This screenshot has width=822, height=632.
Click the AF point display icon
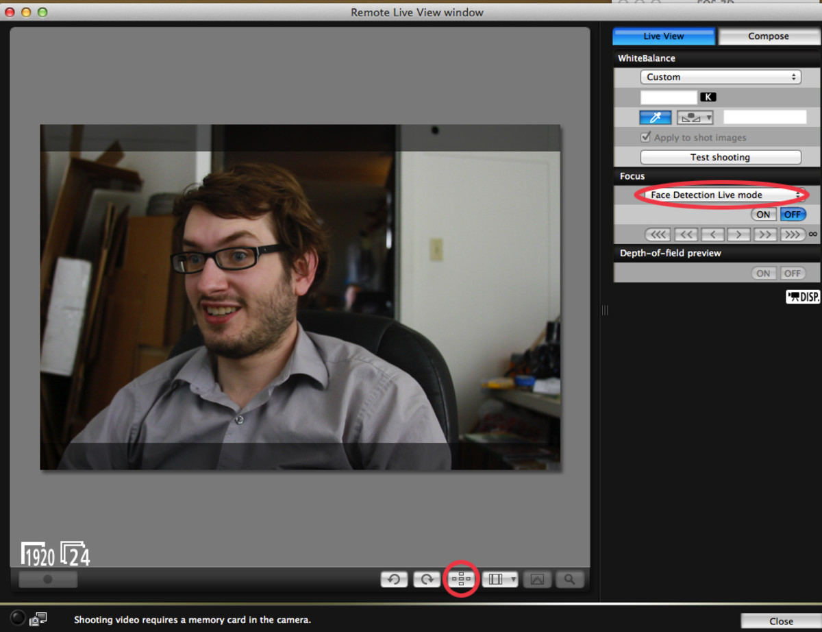click(462, 579)
